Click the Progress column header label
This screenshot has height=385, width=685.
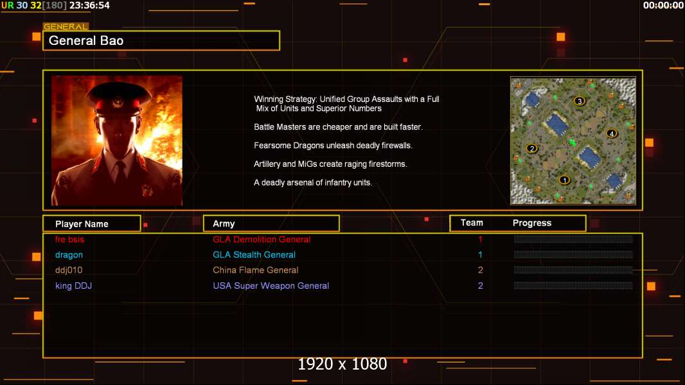coord(531,223)
